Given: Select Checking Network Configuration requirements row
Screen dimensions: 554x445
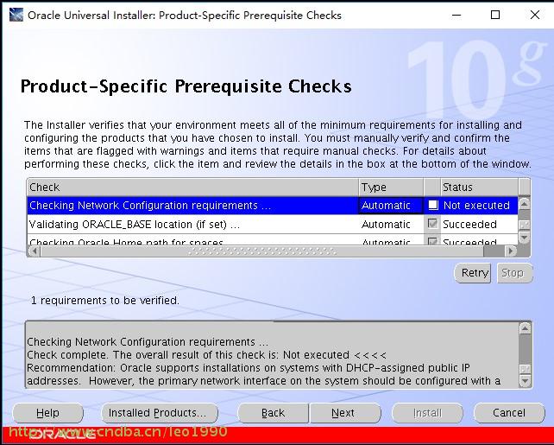Looking at the screenshot, I should pyautogui.click(x=273, y=206).
